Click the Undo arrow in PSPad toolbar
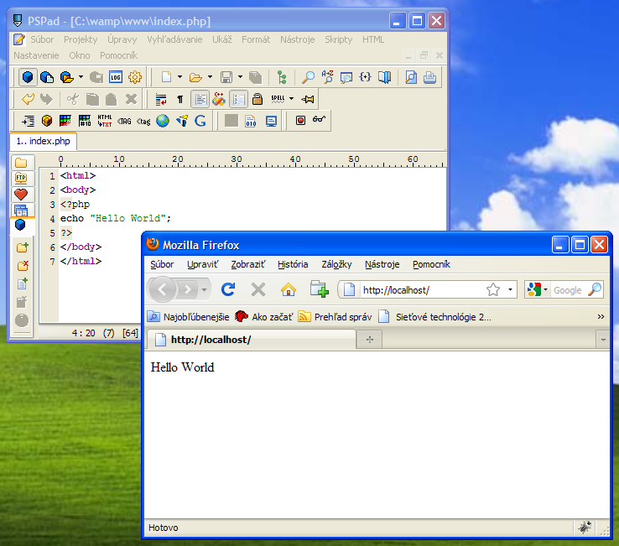 coord(28,99)
